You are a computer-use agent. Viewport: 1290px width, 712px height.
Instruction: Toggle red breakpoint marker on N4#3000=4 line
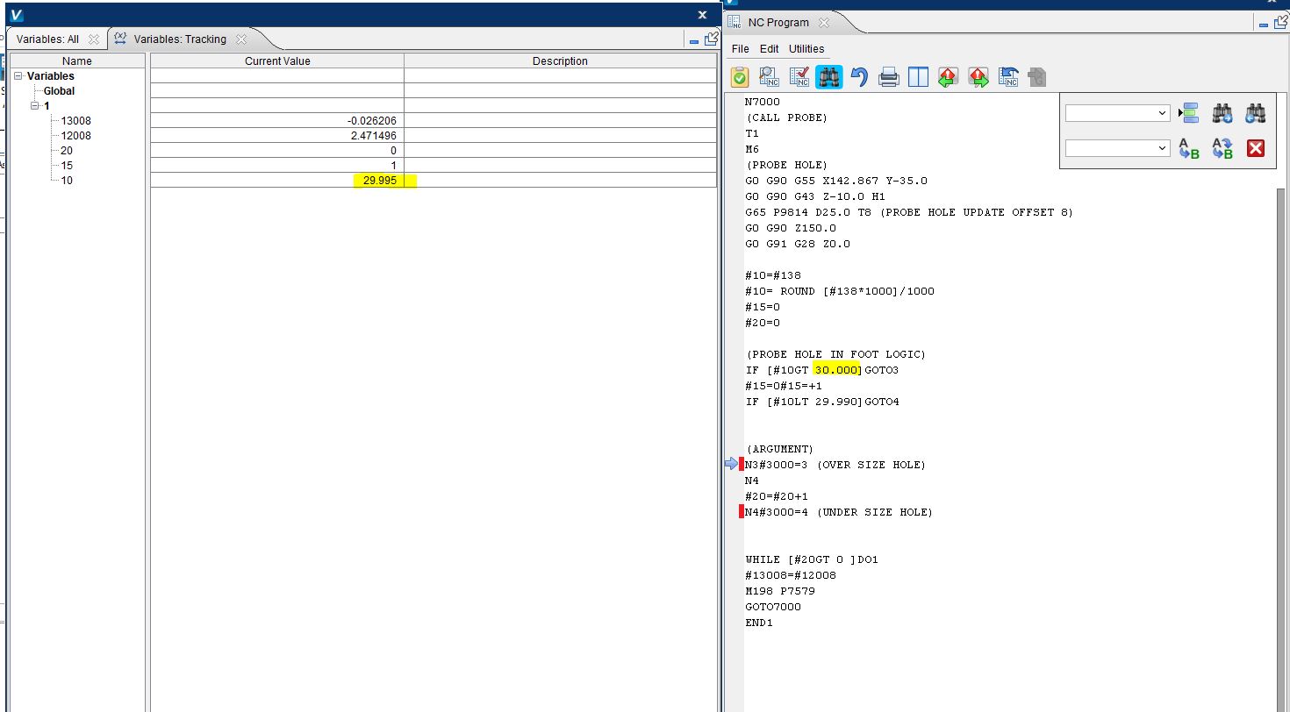(x=742, y=512)
